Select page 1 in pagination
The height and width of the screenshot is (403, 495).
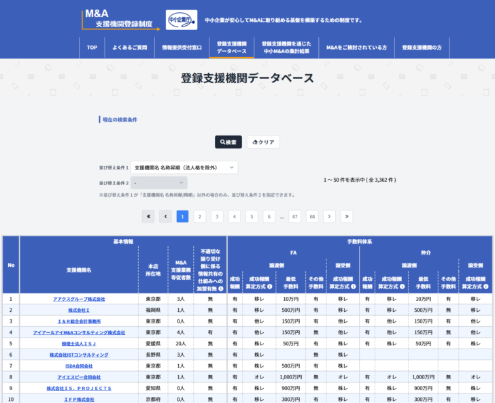[182, 216]
